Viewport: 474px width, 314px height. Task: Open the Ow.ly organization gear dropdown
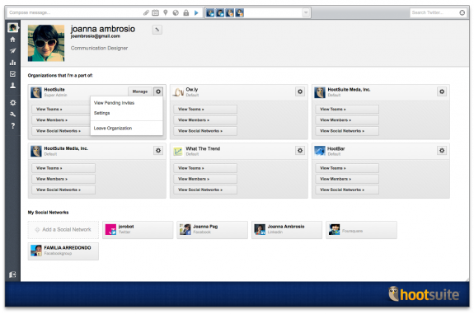pos(300,91)
